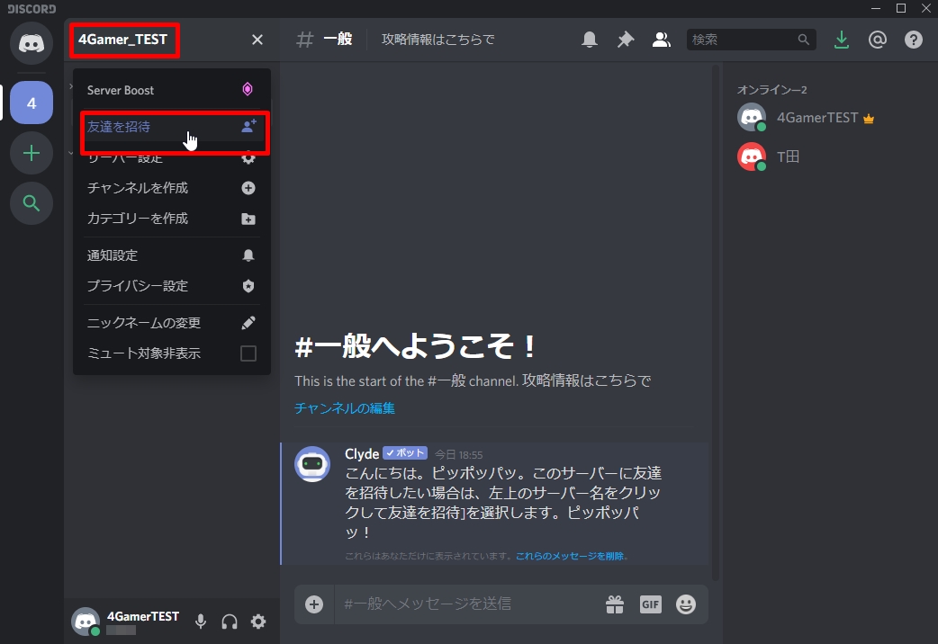Open the gift Nitro icon

614,604
